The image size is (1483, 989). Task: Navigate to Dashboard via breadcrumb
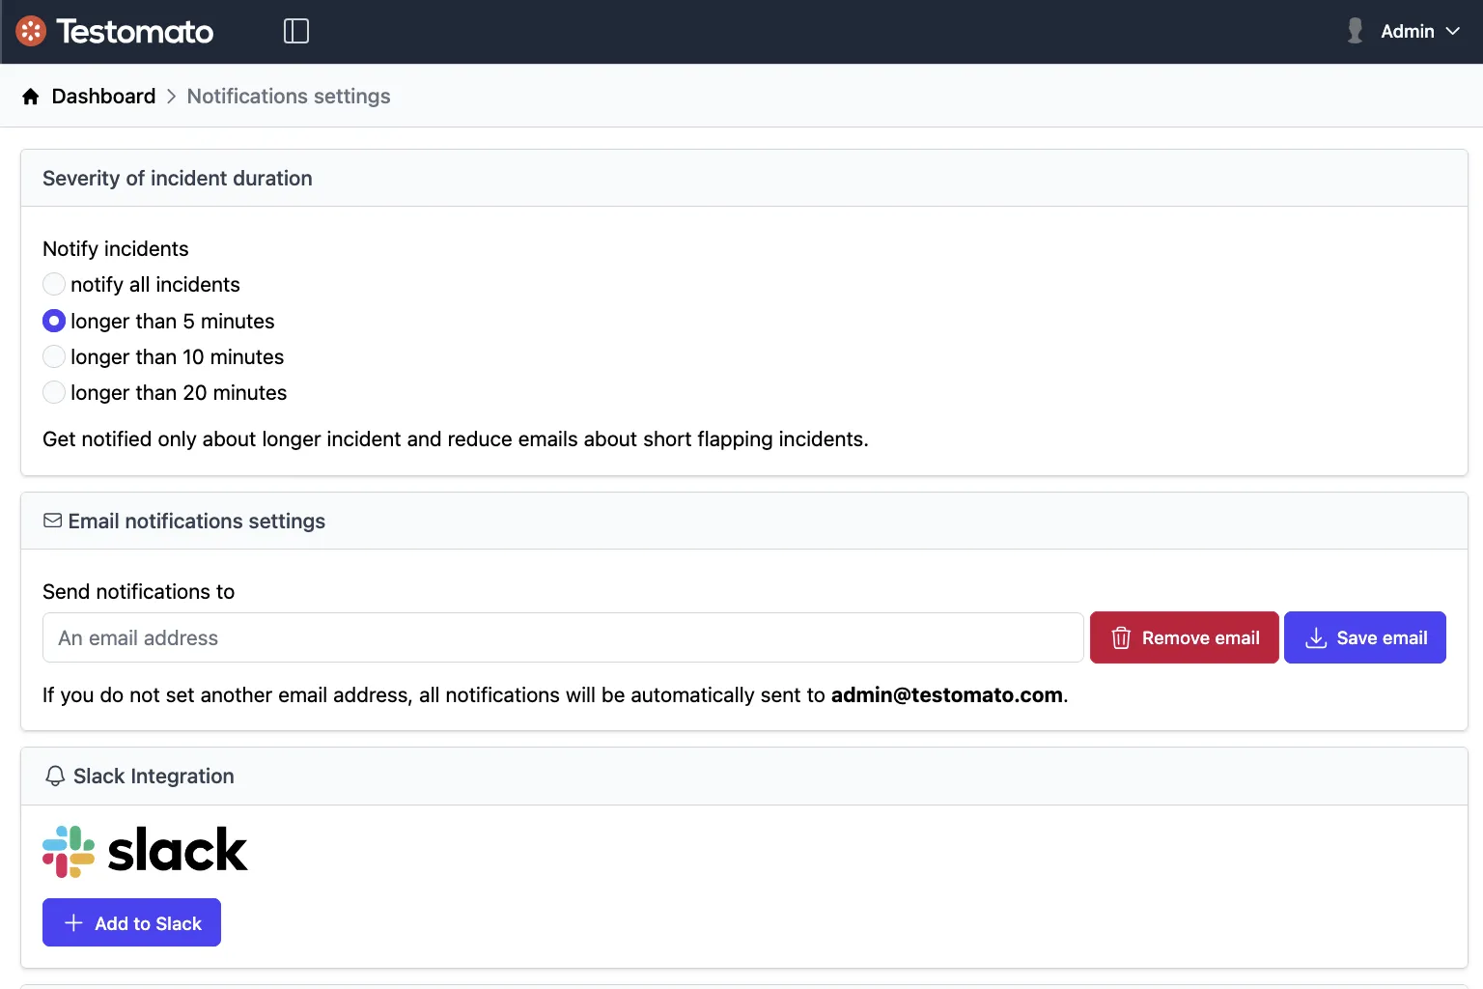[x=103, y=96]
